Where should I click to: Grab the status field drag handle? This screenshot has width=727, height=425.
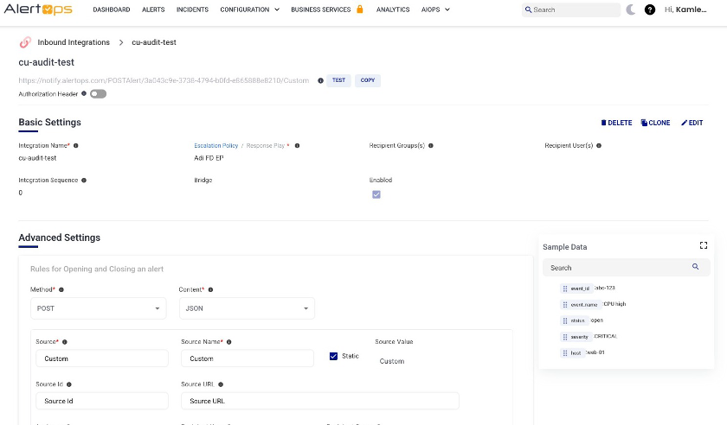[x=564, y=320]
